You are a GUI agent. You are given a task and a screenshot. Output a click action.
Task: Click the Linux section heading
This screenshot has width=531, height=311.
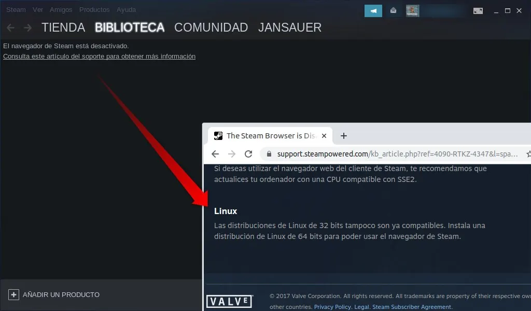tap(226, 211)
